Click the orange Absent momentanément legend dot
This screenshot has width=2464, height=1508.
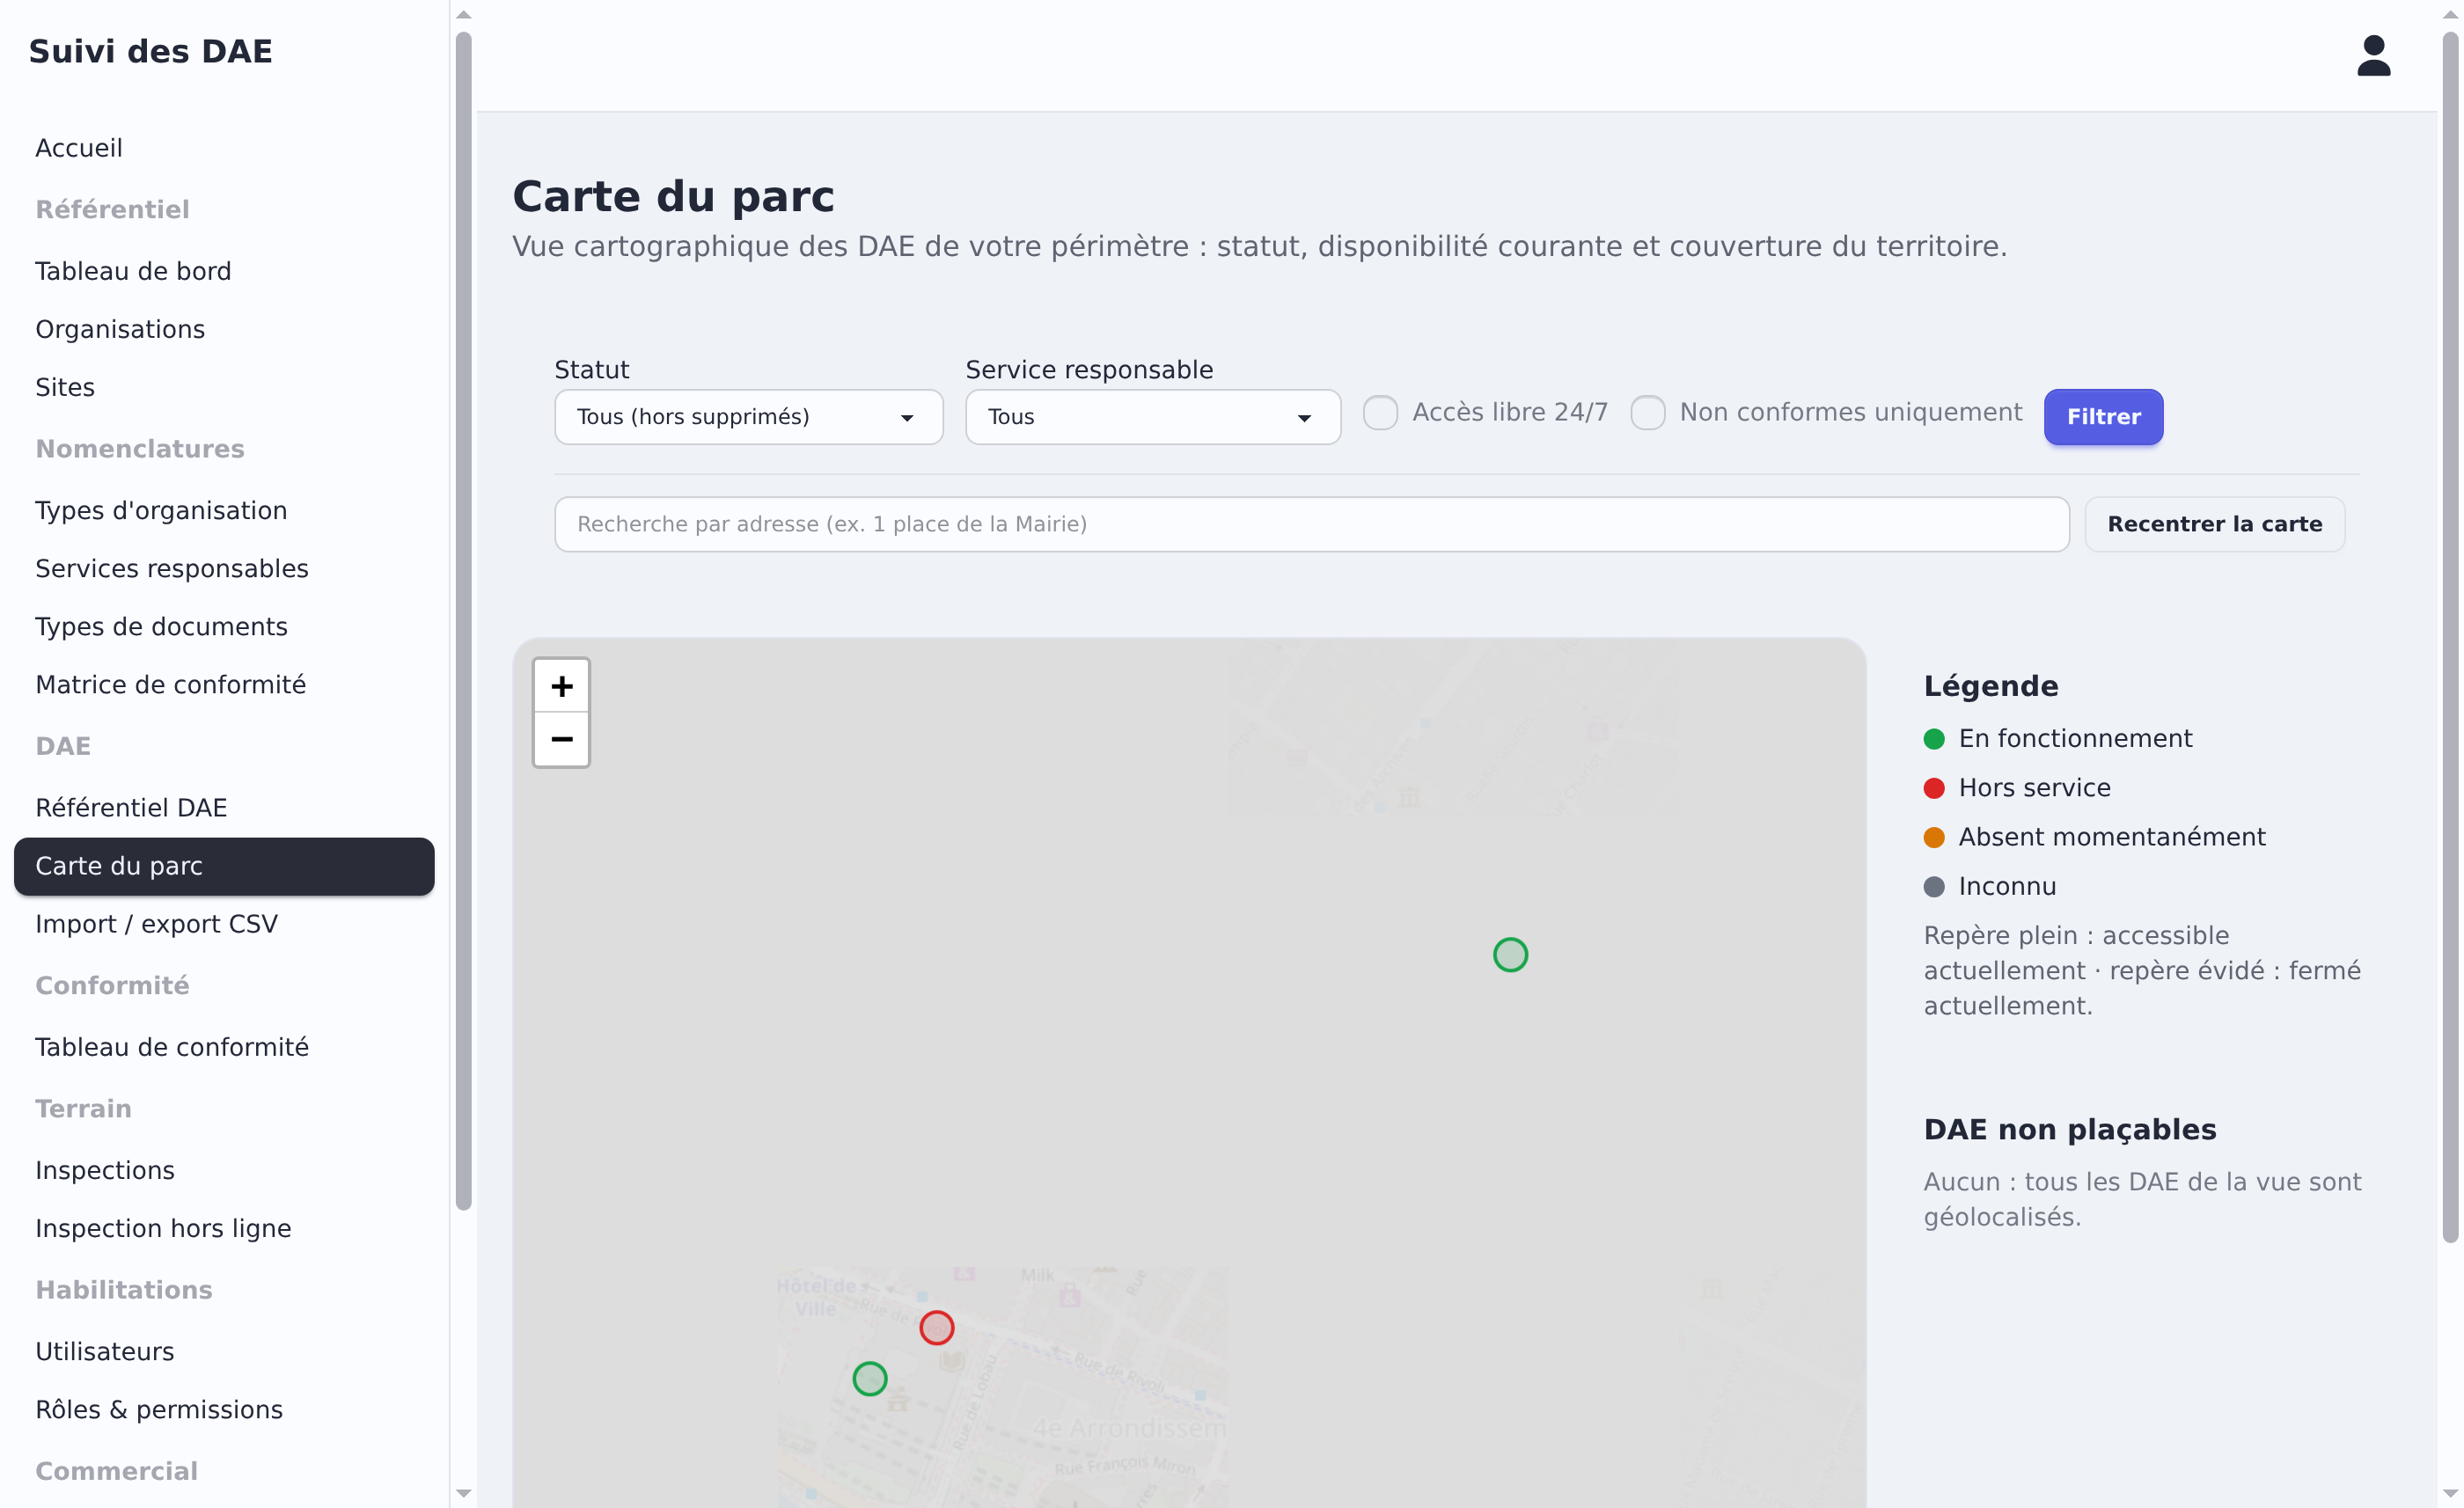click(1933, 837)
